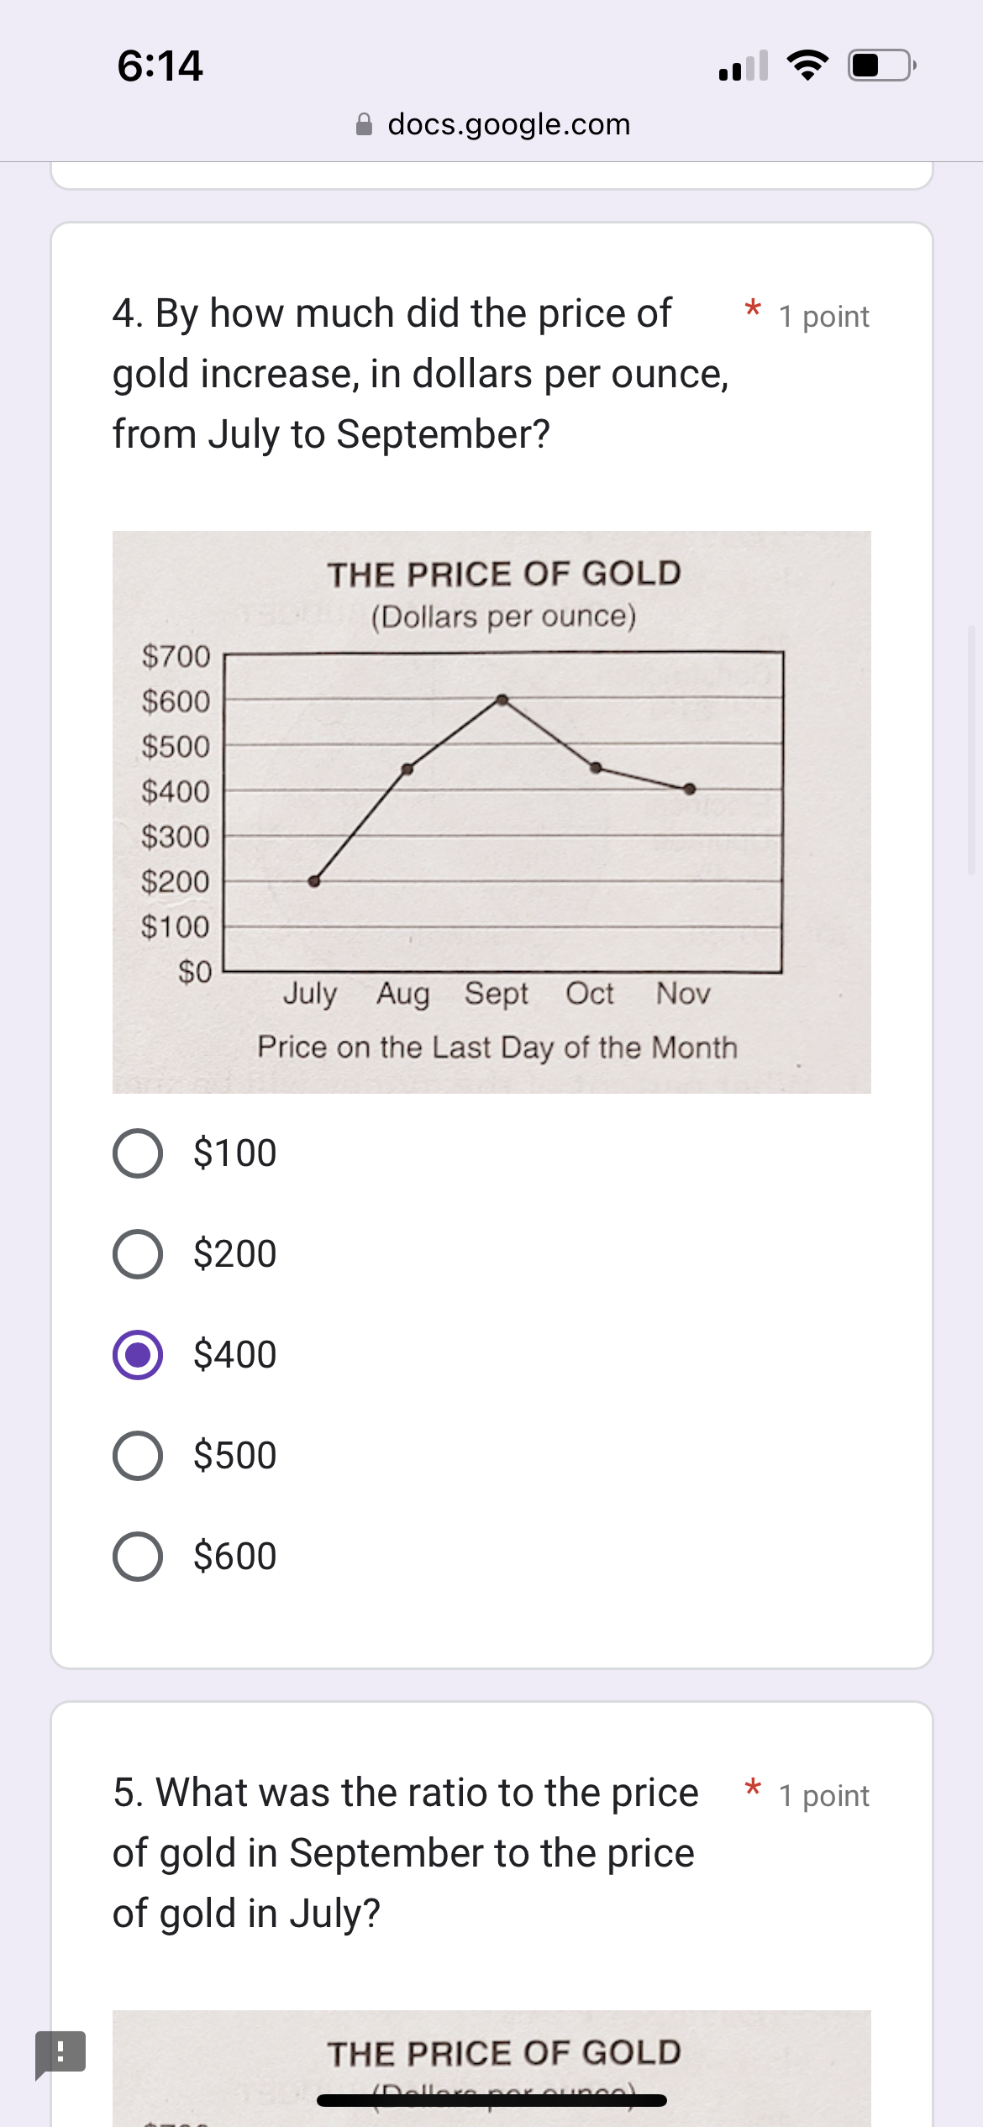Tap the lock icon beside the URL

point(365,125)
